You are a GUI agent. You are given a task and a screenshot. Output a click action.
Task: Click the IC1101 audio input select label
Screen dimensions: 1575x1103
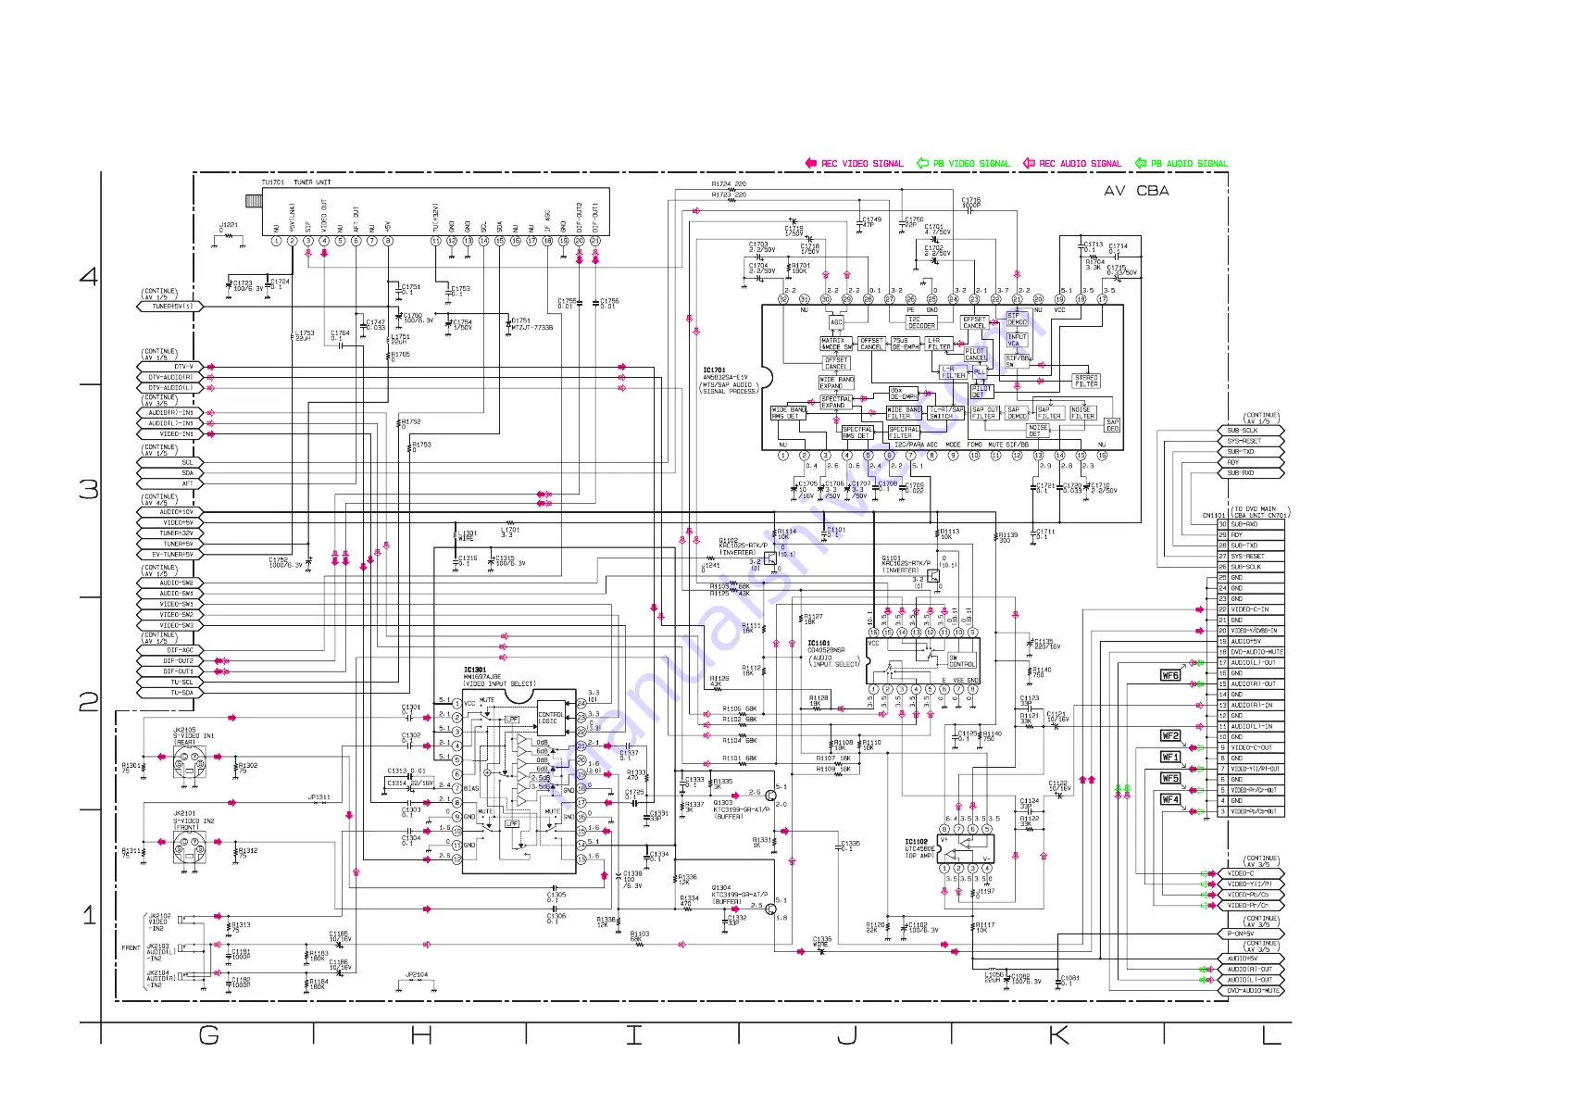click(x=833, y=653)
